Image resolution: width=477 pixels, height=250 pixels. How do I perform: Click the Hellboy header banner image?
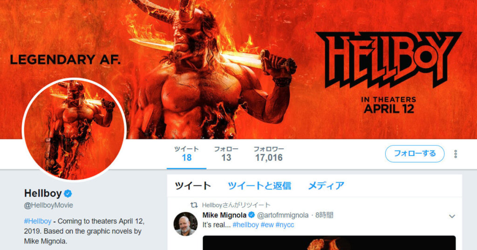(x=238, y=70)
